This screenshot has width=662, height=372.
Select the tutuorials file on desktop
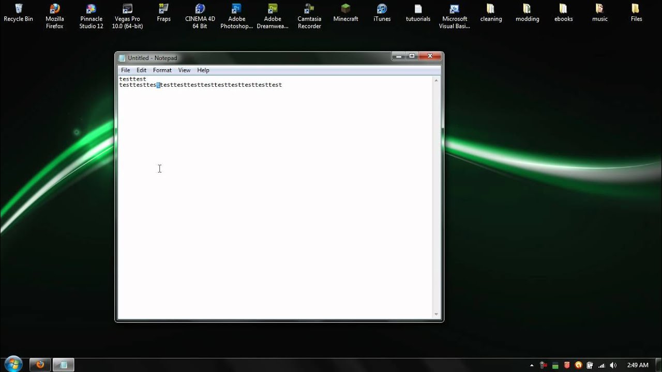418,13
